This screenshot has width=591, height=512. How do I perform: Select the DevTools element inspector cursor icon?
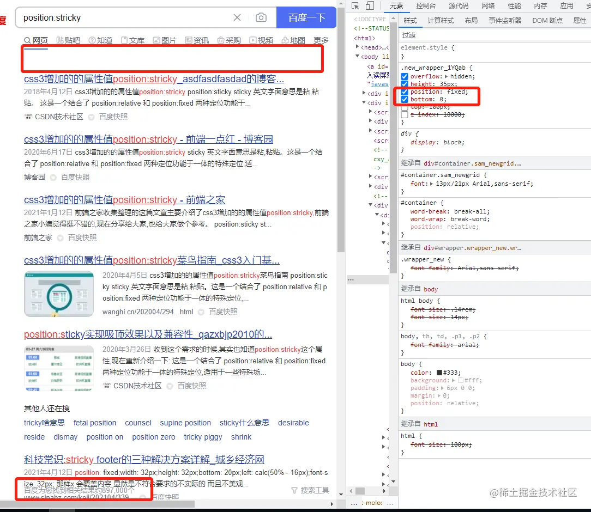point(355,5)
